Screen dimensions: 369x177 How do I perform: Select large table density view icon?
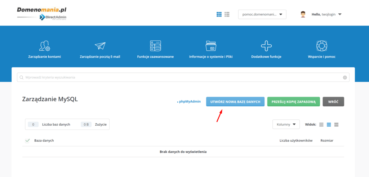[336, 124]
